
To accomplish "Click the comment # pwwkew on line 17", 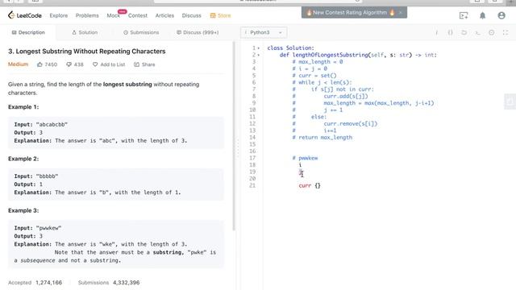I will coord(305,158).
